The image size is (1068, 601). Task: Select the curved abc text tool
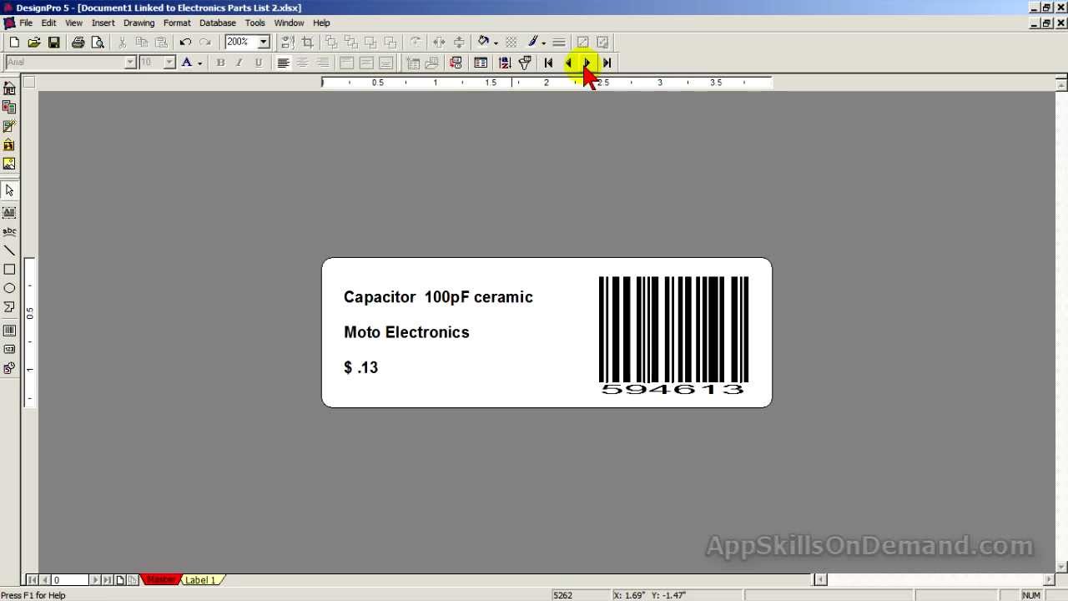click(x=9, y=232)
